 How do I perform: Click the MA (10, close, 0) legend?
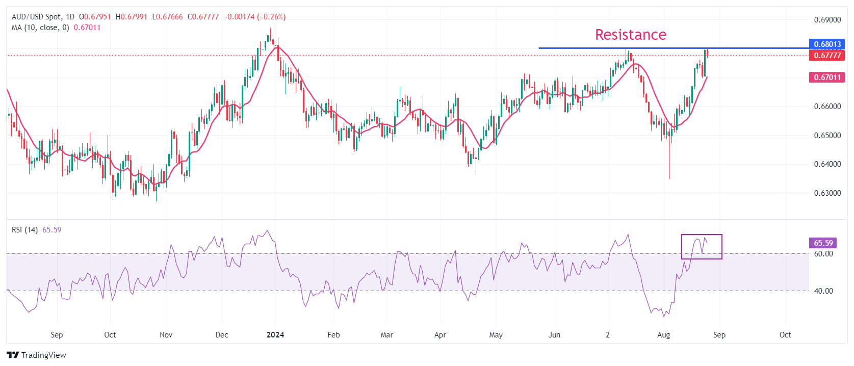coord(40,28)
